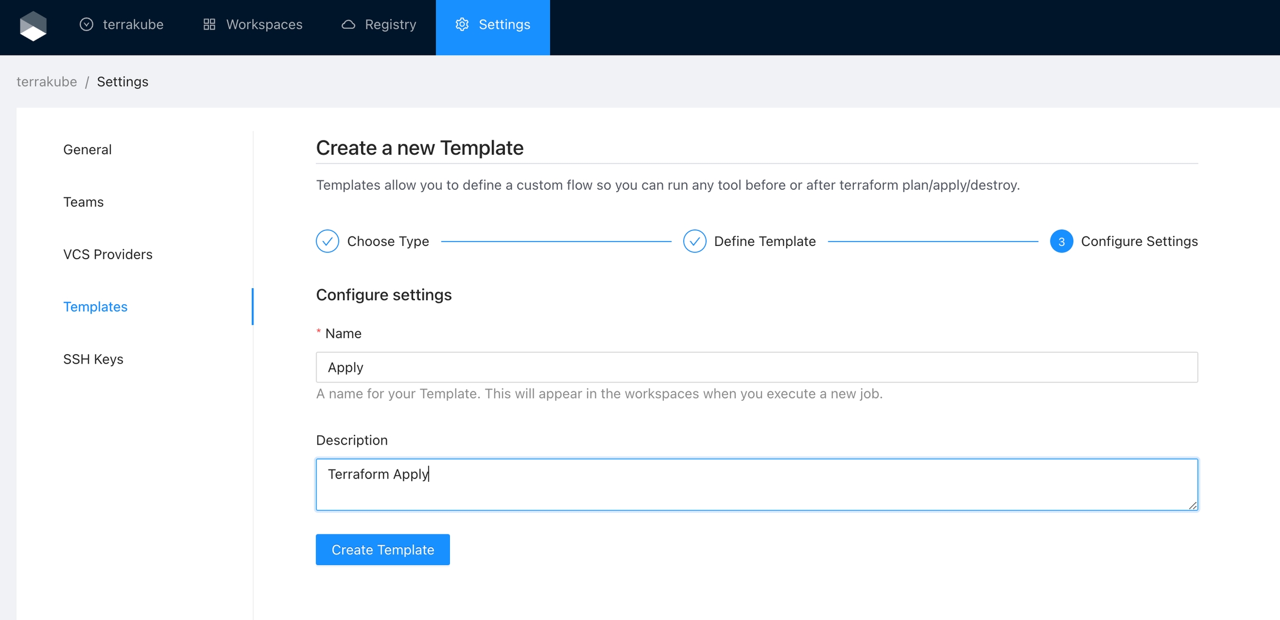Switch to VCS Providers tab
This screenshot has height=620, width=1280.
point(108,254)
